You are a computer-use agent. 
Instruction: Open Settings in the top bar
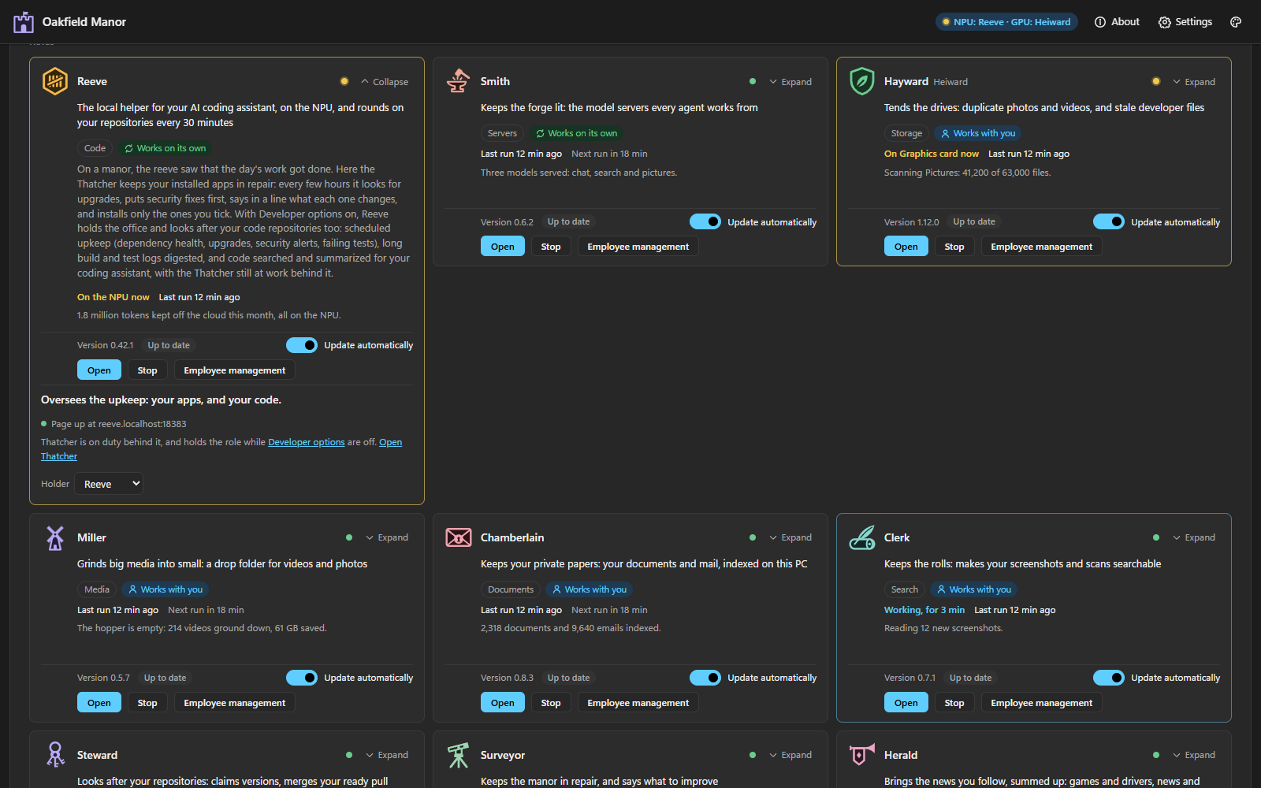(x=1185, y=22)
